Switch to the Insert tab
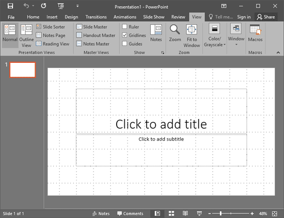Screen dimensions: 284x218 coord(52,17)
